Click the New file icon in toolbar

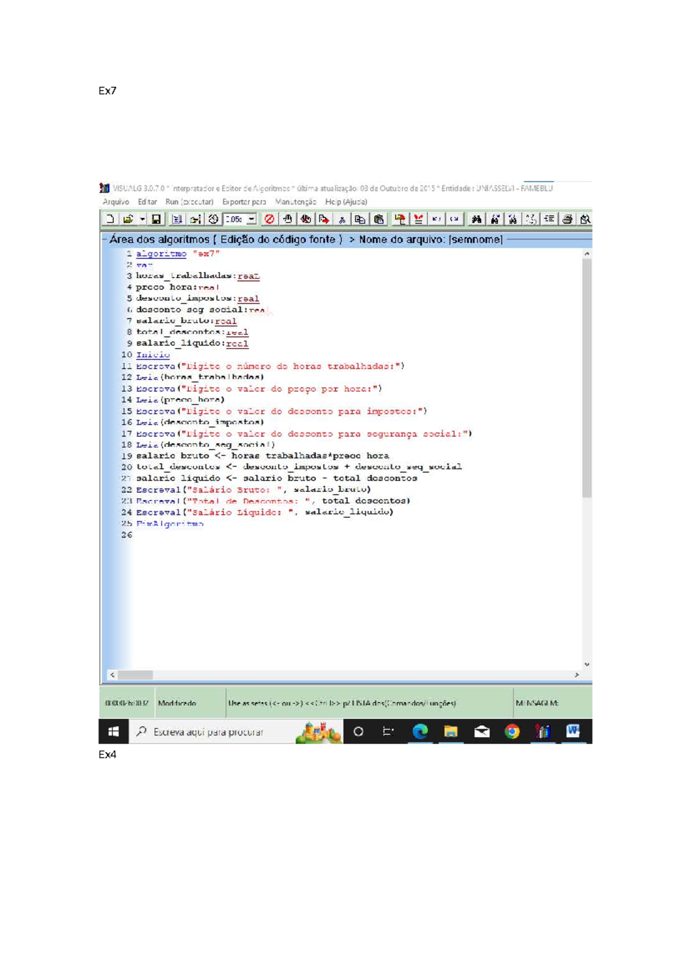pyautogui.click(x=110, y=219)
